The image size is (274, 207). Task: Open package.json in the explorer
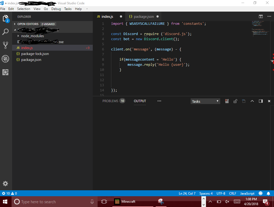[52, 60]
